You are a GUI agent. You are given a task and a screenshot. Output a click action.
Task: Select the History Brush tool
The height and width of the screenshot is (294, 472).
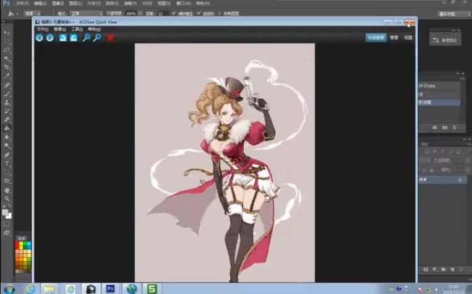(7, 111)
